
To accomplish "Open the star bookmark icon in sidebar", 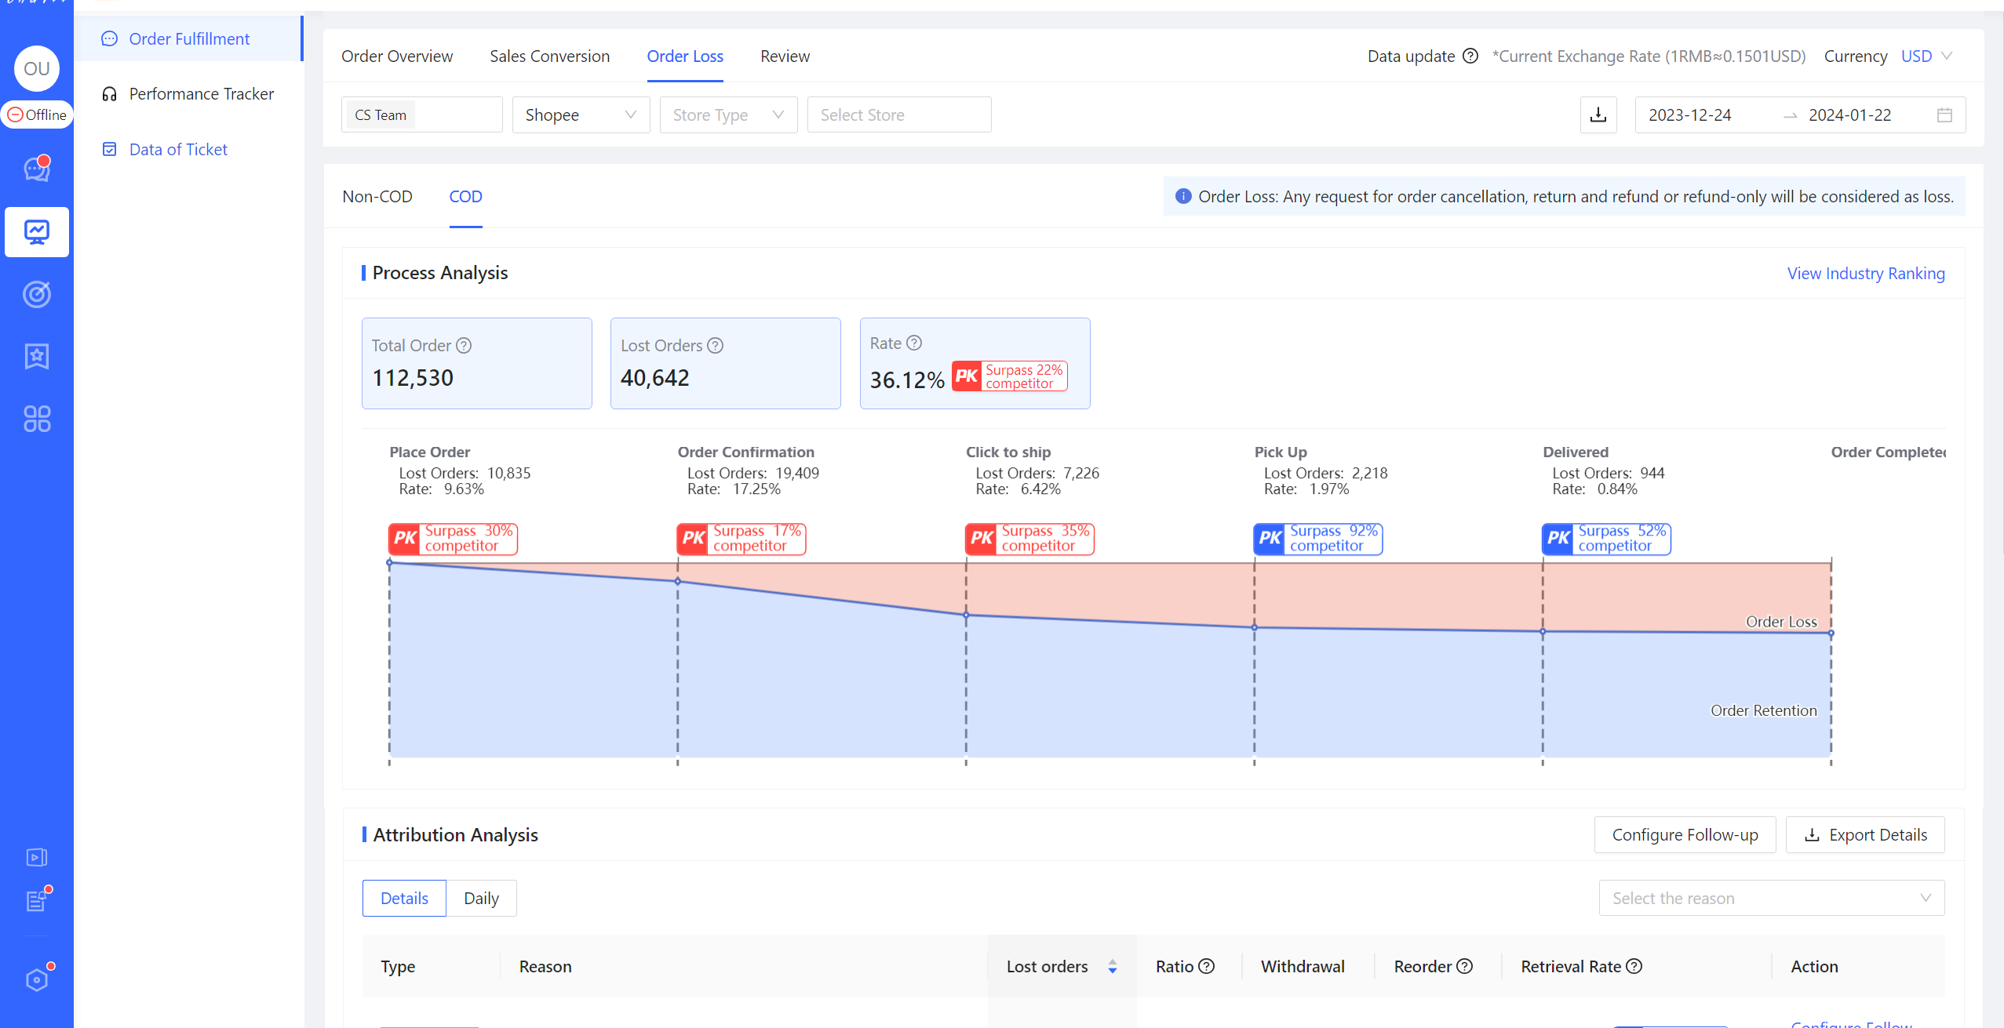I will 37,356.
